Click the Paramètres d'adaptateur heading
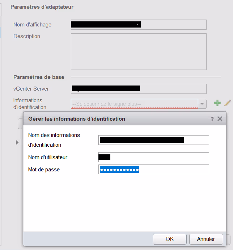The height and width of the screenshot is (250, 233). [x=42, y=7]
